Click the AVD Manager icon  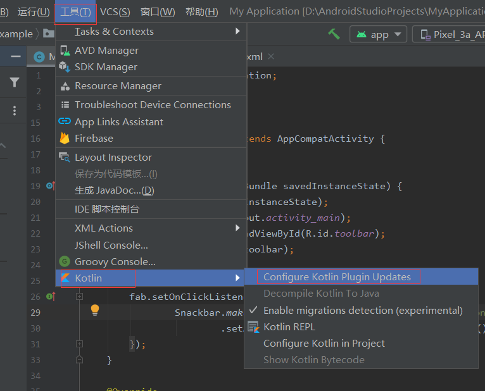(65, 50)
